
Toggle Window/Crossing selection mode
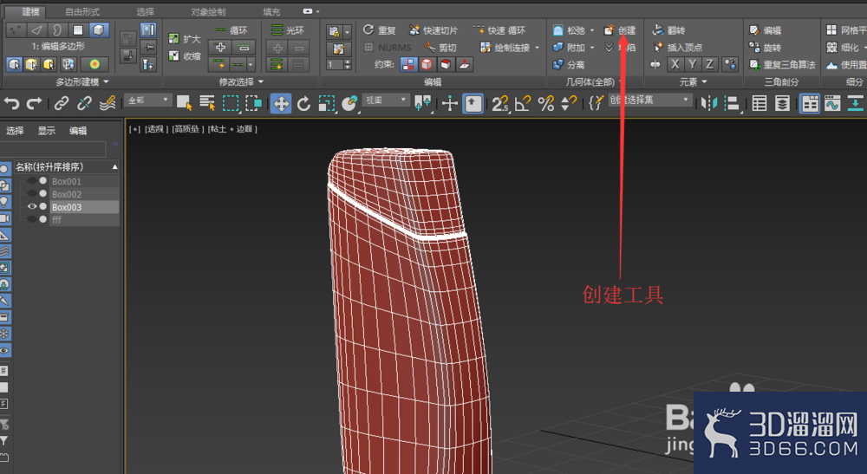[x=254, y=103]
